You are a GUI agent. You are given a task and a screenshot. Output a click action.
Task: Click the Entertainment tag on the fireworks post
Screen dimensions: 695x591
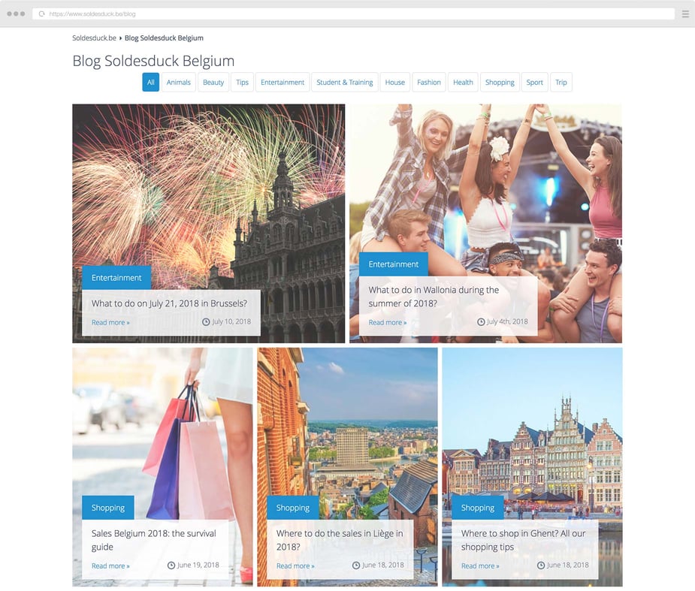coord(116,278)
